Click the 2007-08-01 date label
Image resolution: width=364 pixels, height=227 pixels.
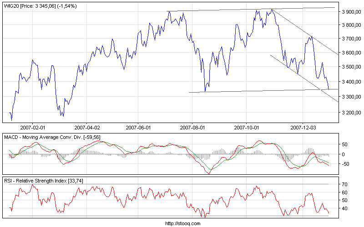pyautogui.click(x=192, y=128)
